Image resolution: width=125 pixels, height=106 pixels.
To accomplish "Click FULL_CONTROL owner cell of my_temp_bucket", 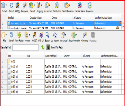I will coord(62,23).
